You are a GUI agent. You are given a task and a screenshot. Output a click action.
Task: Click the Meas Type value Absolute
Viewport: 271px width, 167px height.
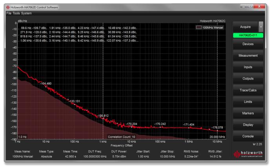pos(47,157)
